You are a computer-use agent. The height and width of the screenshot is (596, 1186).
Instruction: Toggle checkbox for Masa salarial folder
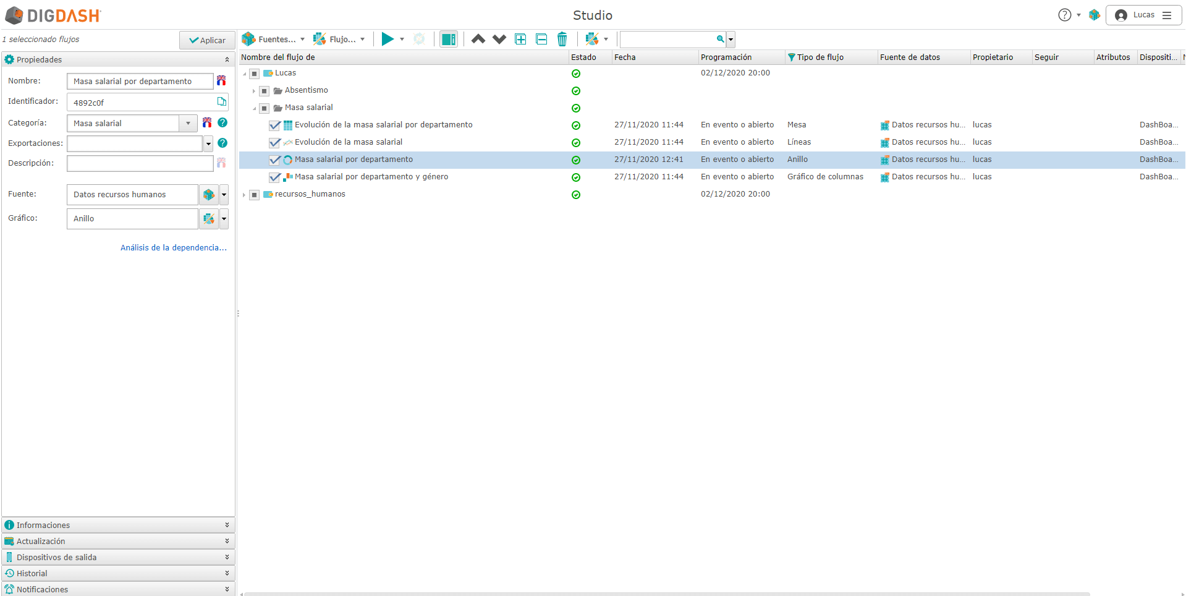coord(264,108)
